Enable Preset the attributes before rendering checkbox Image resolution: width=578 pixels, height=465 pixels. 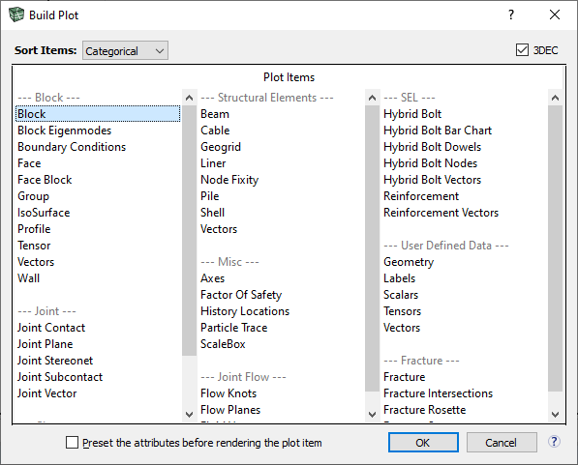tap(72, 442)
